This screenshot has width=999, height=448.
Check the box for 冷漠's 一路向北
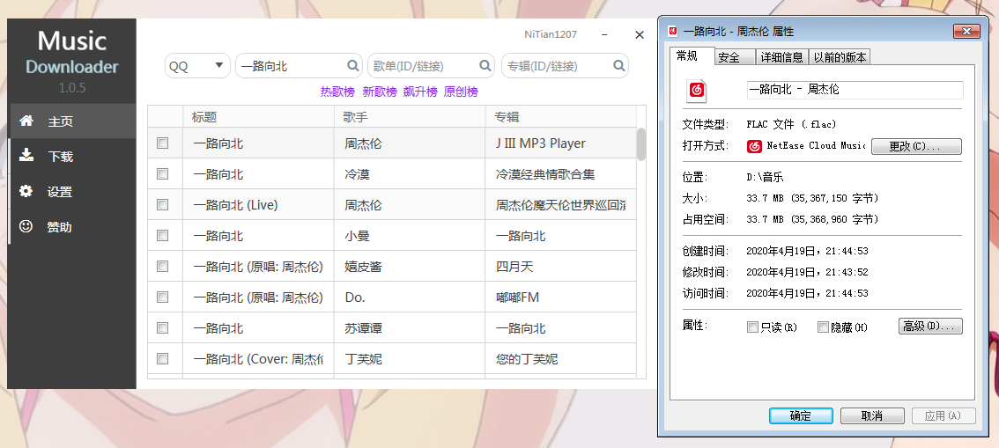click(162, 173)
